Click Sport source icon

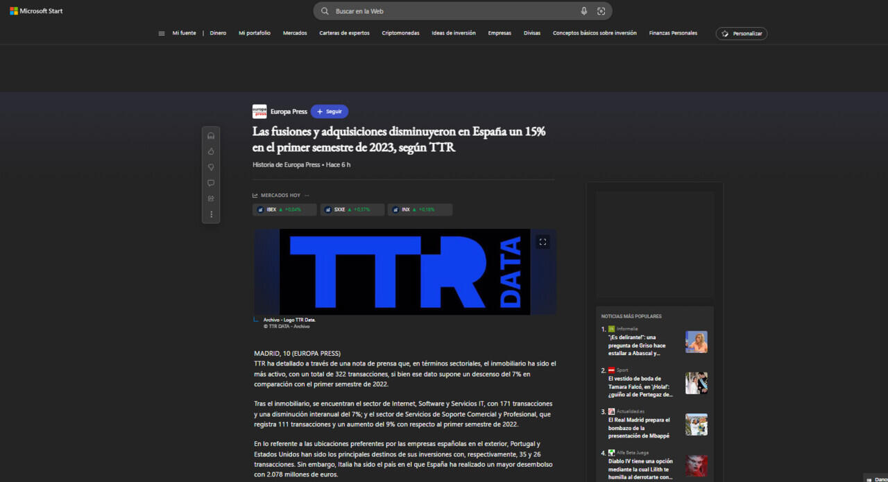[x=611, y=370]
